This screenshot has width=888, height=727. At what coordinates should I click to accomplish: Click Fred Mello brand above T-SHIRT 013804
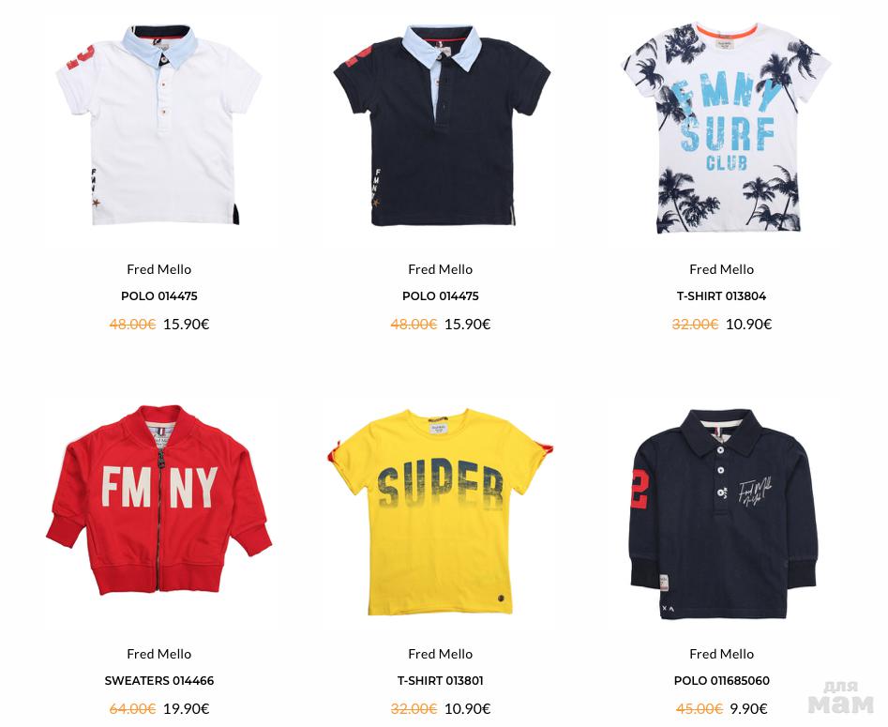(x=721, y=270)
